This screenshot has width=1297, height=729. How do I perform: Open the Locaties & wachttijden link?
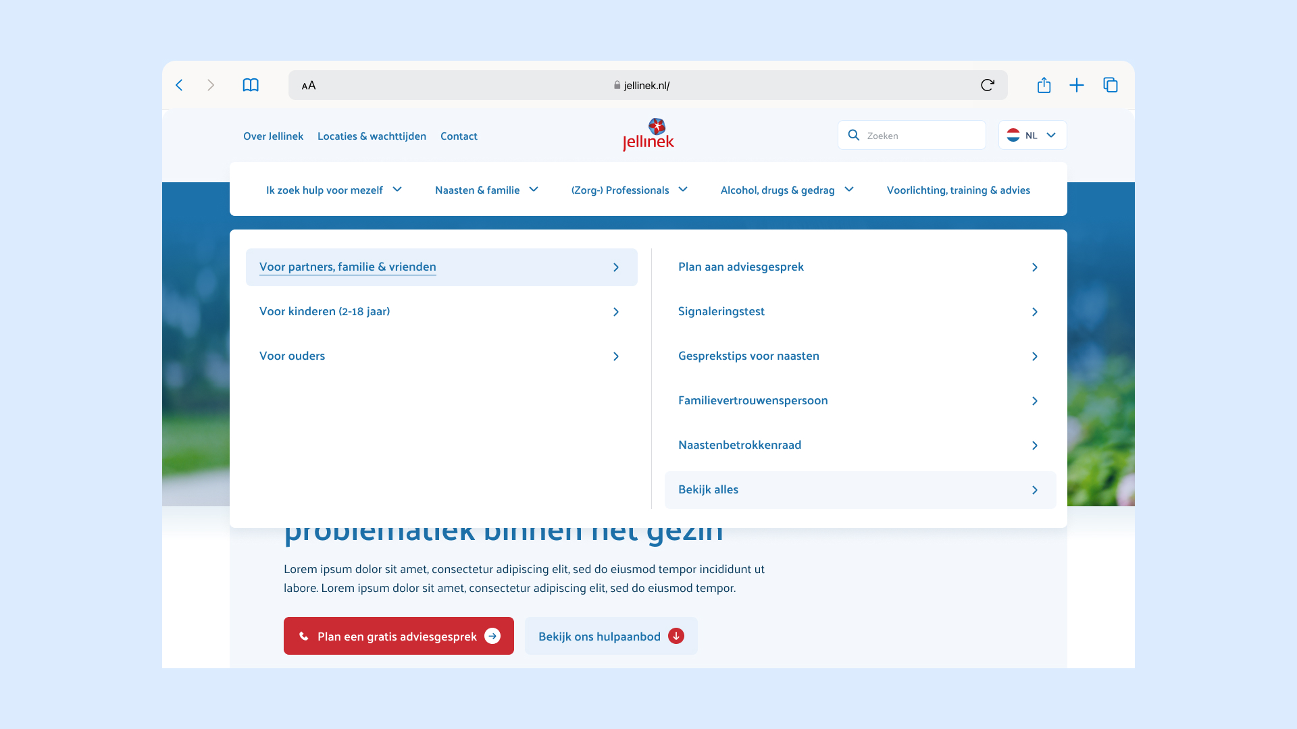click(x=372, y=136)
